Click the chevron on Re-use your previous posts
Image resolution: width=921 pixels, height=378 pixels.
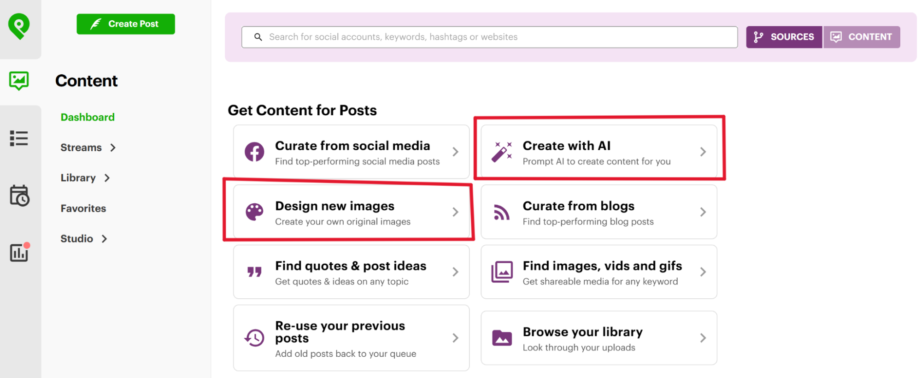pos(455,338)
